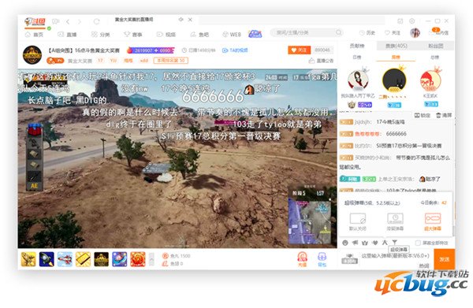
Task: Open the TA的视频 link
Action: pyautogui.click(x=235, y=50)
